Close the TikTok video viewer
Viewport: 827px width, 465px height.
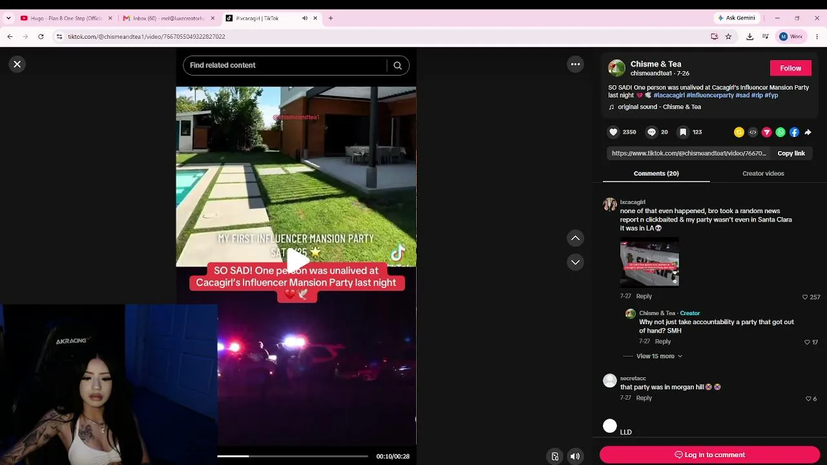17,64
